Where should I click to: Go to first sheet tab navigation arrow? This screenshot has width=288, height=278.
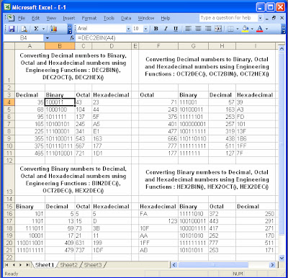6,265
